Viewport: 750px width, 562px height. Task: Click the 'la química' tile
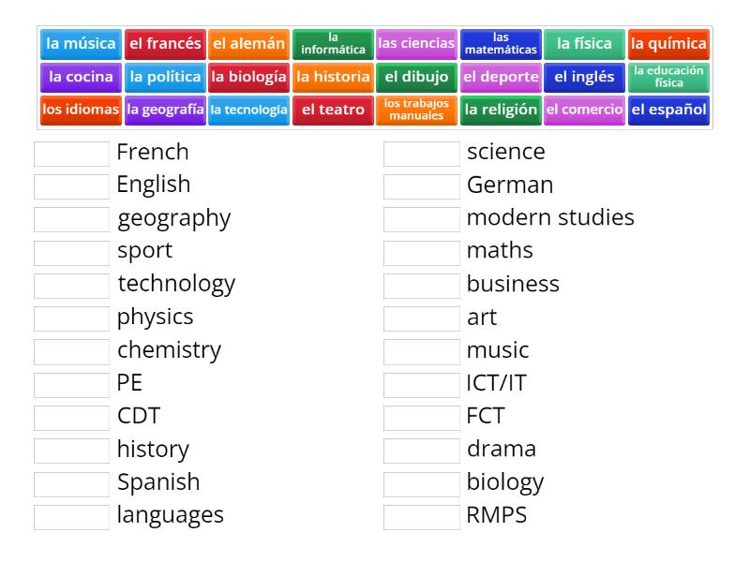coord(669,43)
